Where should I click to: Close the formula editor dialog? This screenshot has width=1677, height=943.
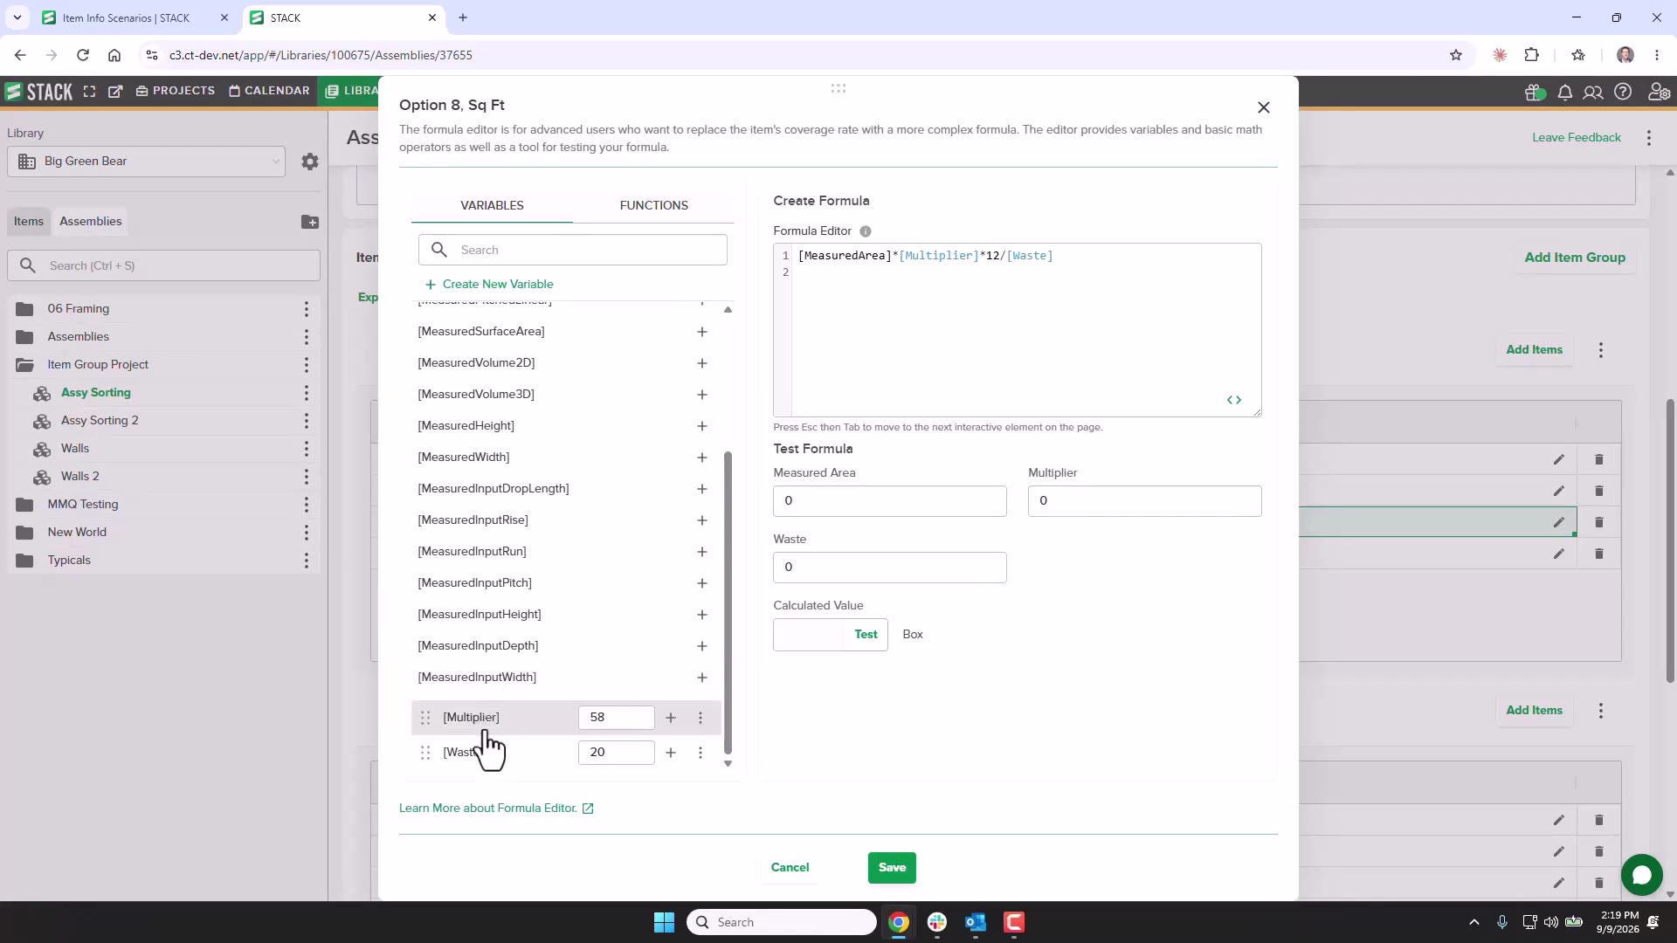[1263, 107]
